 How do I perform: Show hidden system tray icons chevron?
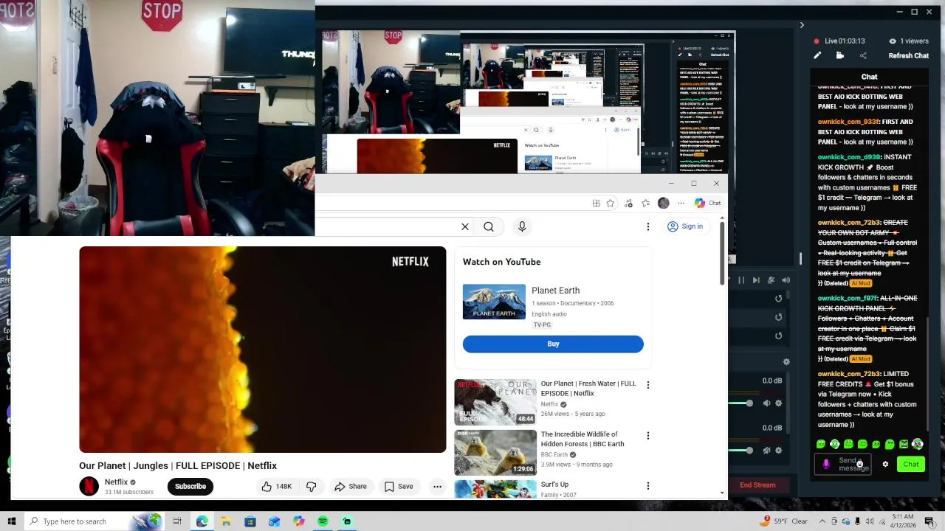click(822, 521)
